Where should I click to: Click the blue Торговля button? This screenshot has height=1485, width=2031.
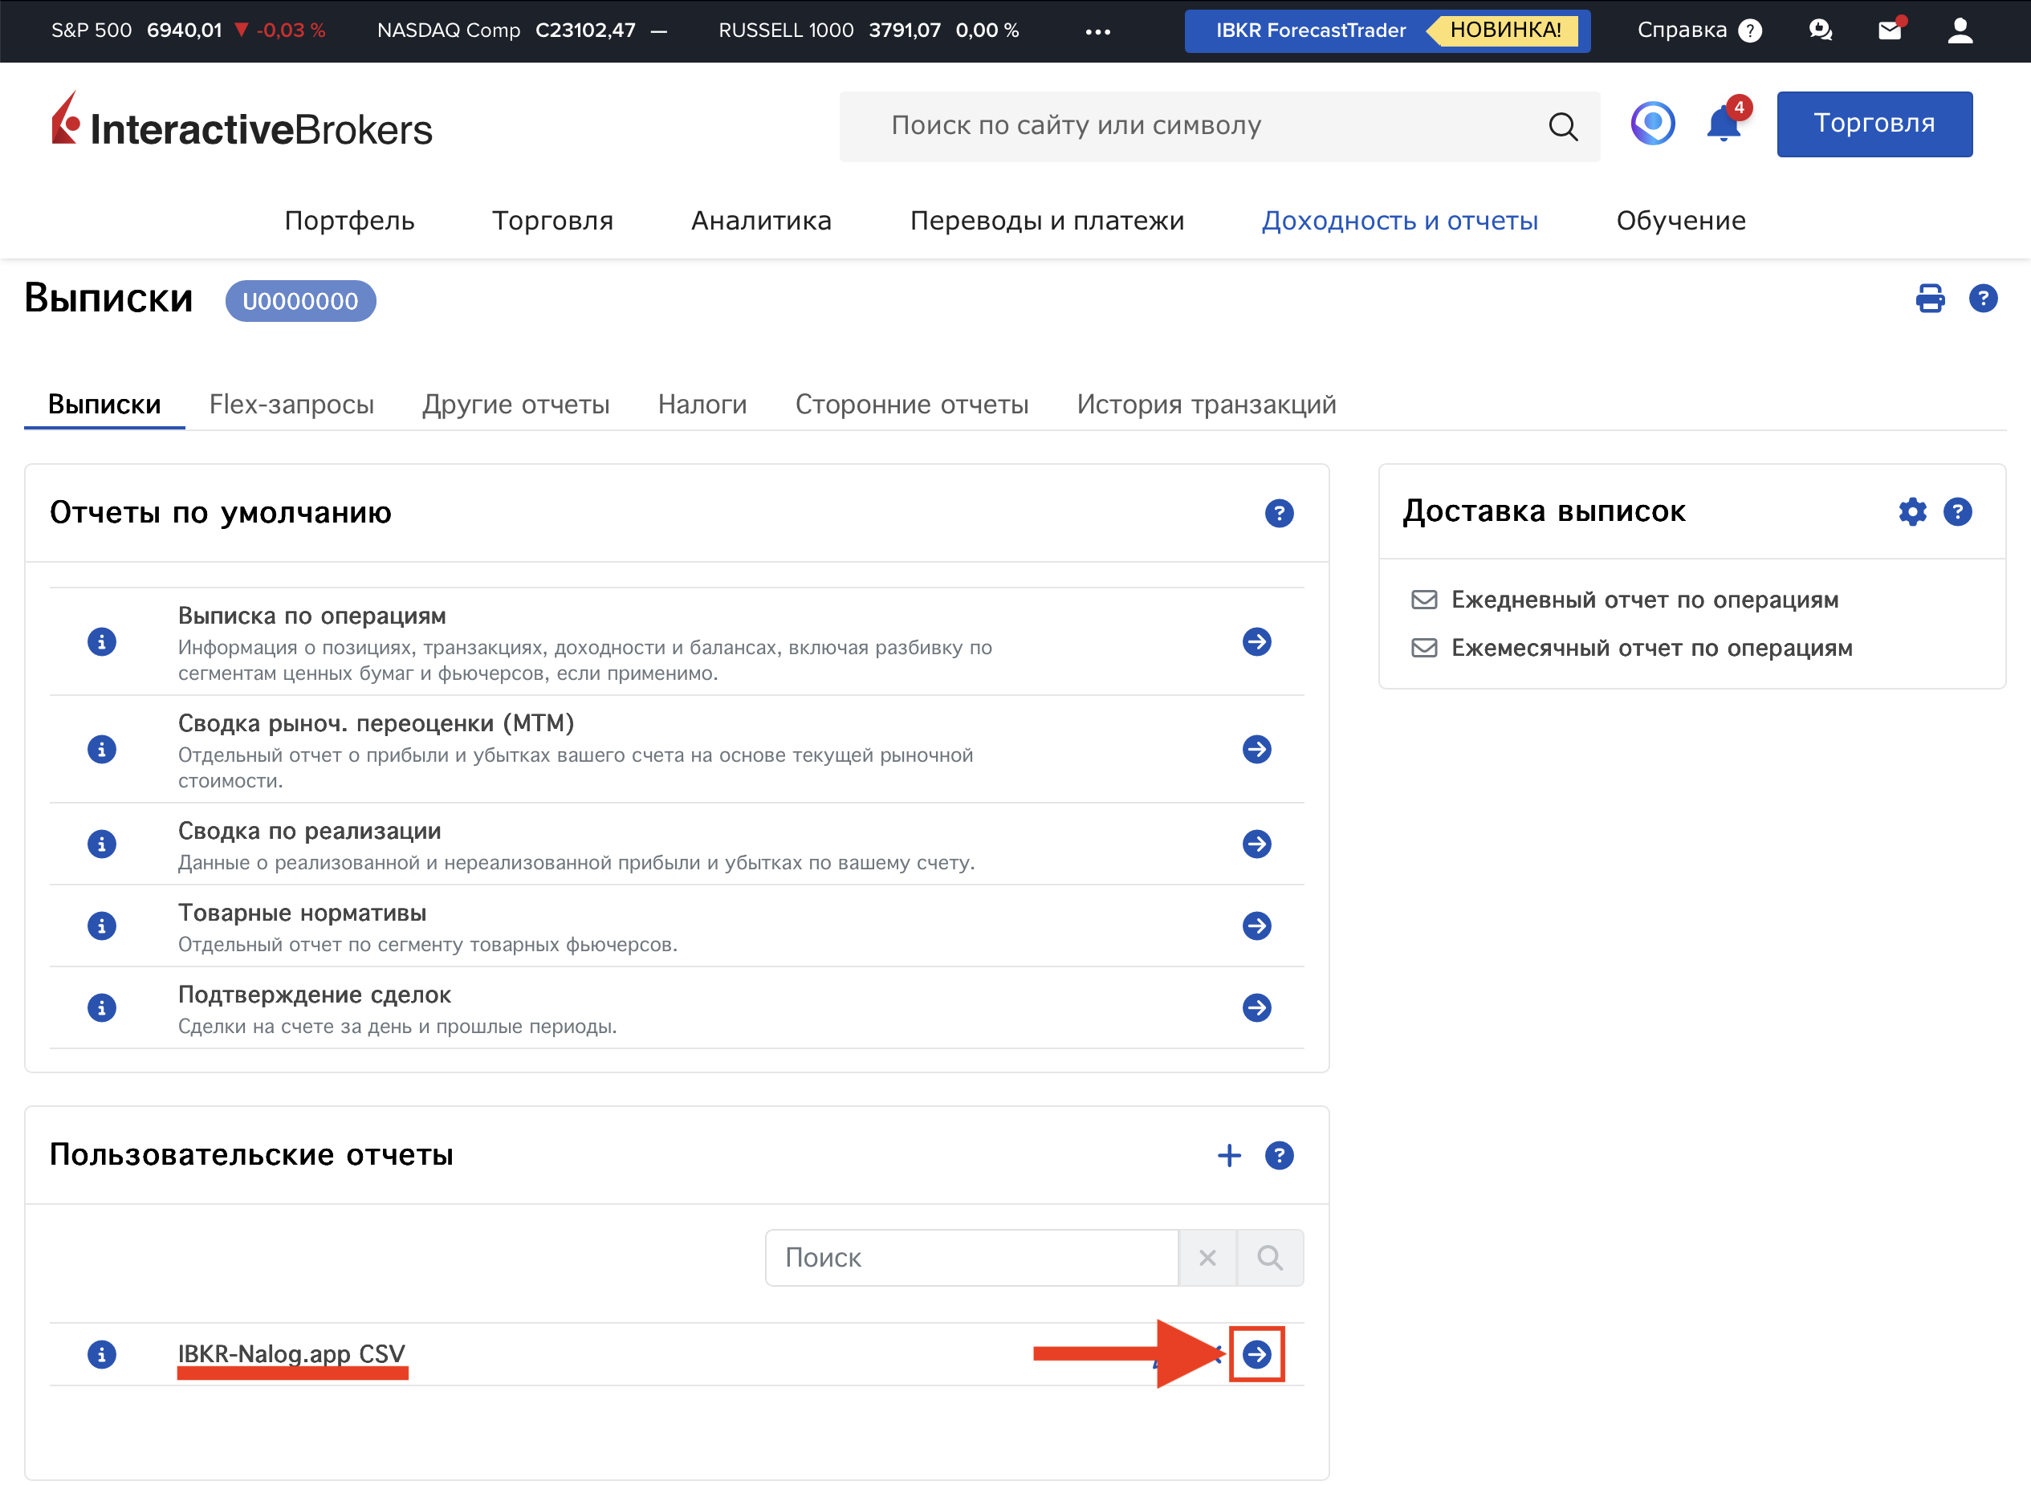(1874, 124)
